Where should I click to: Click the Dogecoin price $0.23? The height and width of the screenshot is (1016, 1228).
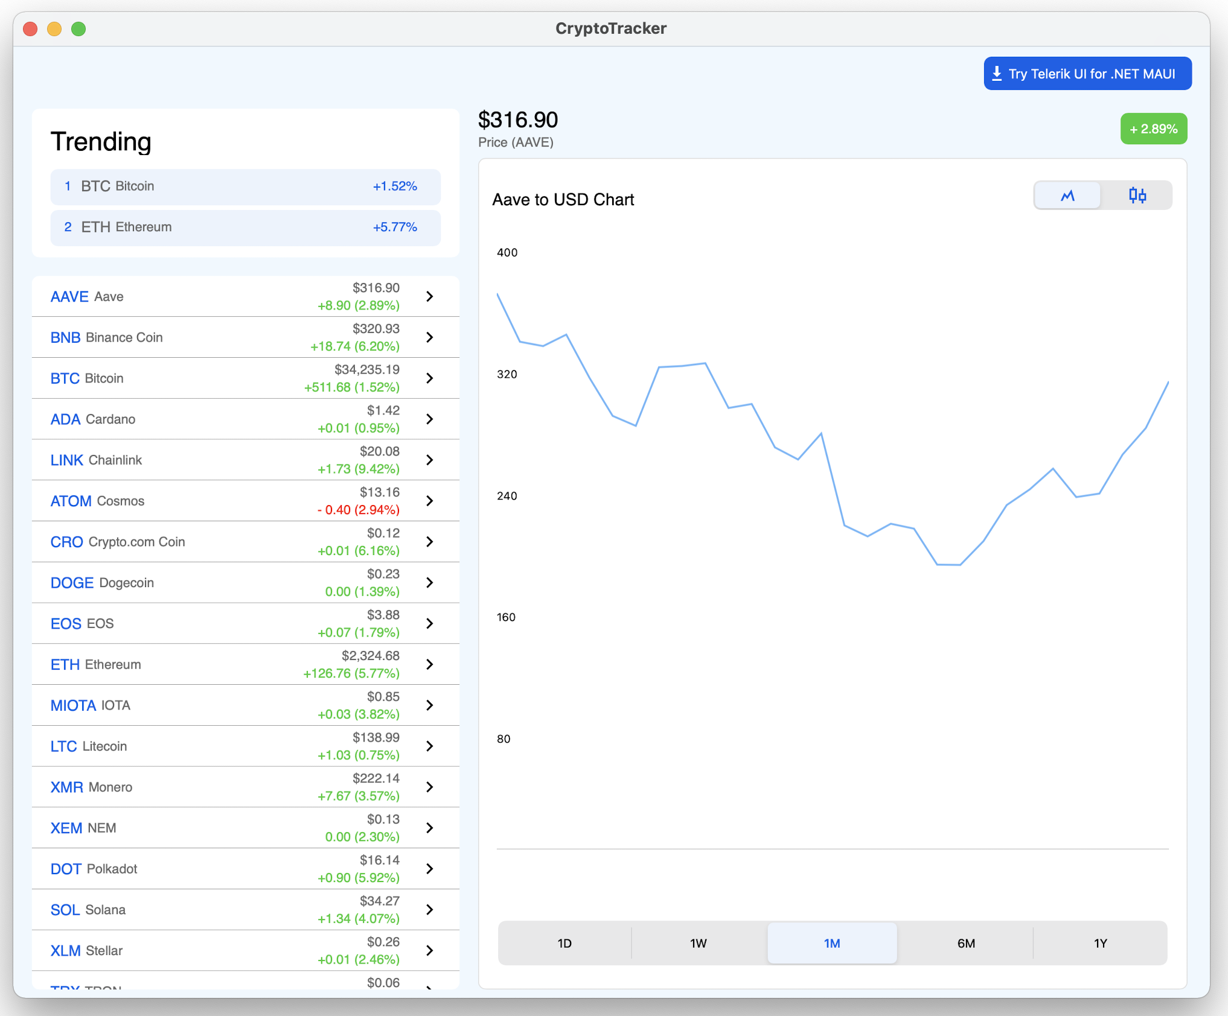coord(383,574)
